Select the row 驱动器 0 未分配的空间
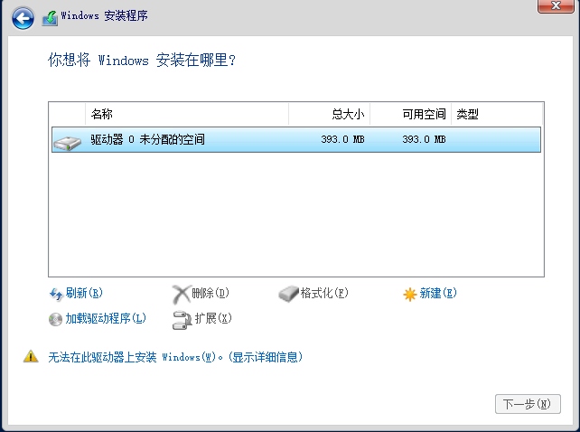The height and width of the screenshot is (432, 580). pyautogui.click(x=296, y=139)
